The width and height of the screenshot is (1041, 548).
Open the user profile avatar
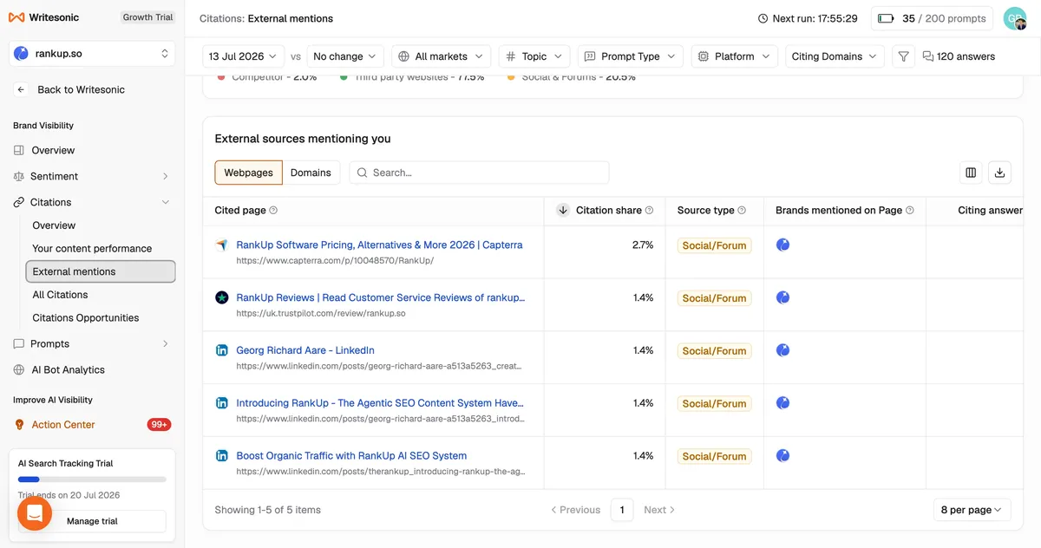coord(1015,18)
